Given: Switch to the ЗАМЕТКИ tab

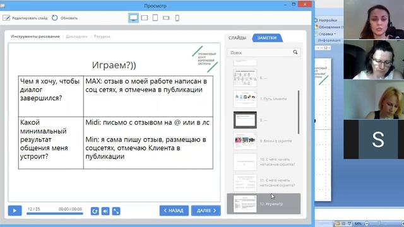Looking at the screenshot, I should click(x=267, y=38).
